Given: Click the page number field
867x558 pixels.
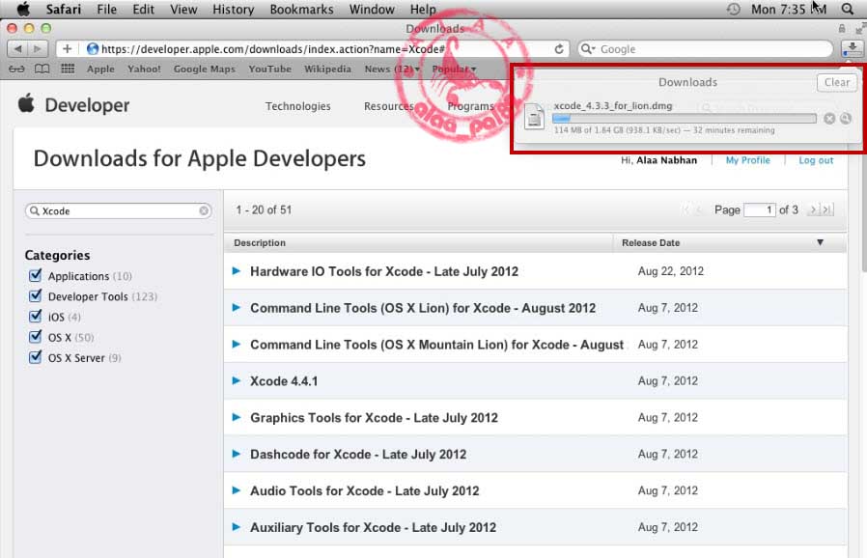Looking at the screenshot, I should 760,209.
